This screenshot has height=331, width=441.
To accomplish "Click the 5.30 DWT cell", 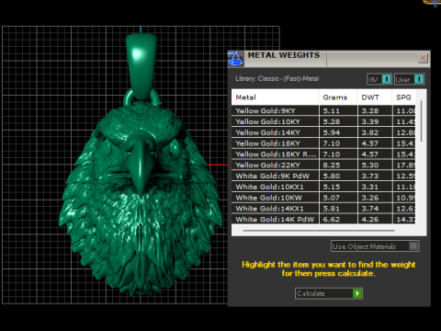I will pyautogui.click(x=375, y=165).
